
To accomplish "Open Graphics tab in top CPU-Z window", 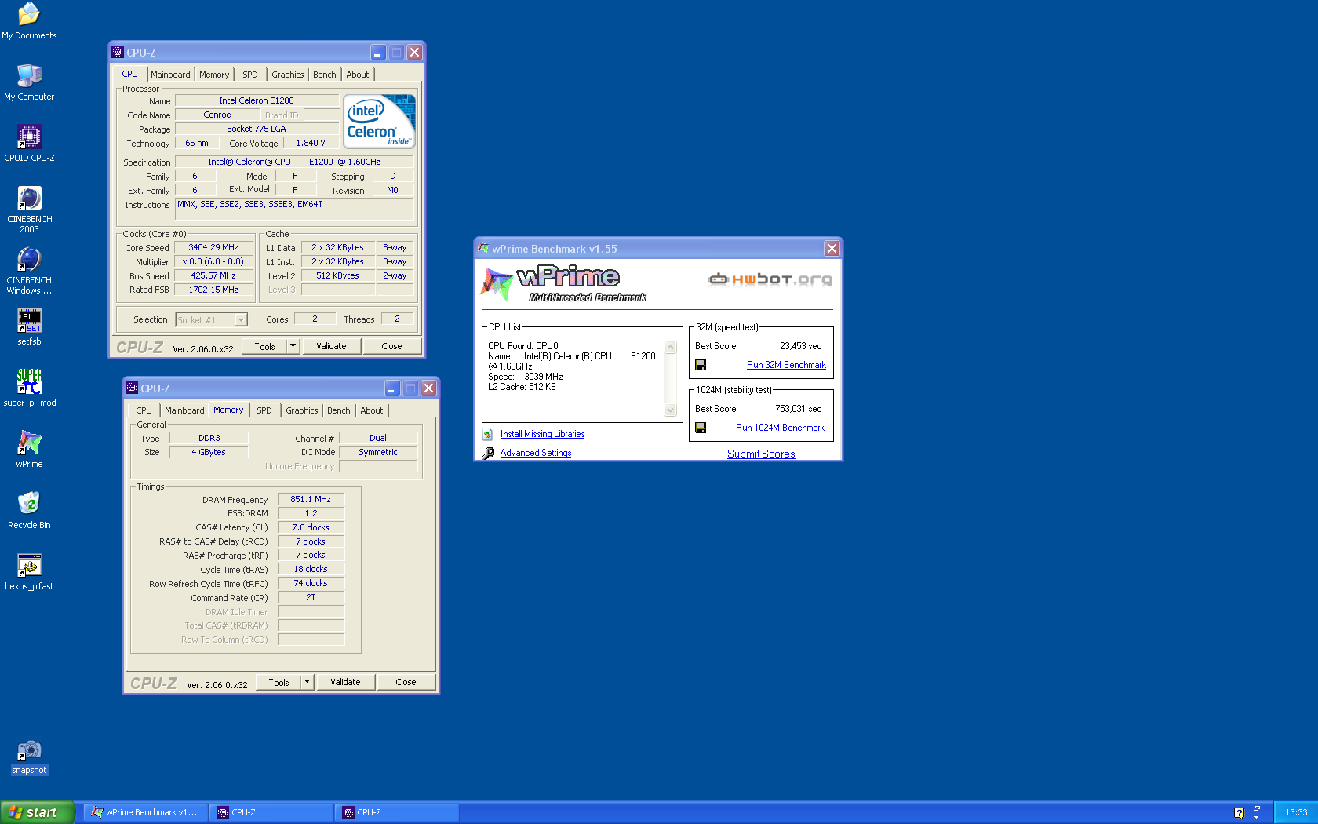I will click(x=288, y=75).
